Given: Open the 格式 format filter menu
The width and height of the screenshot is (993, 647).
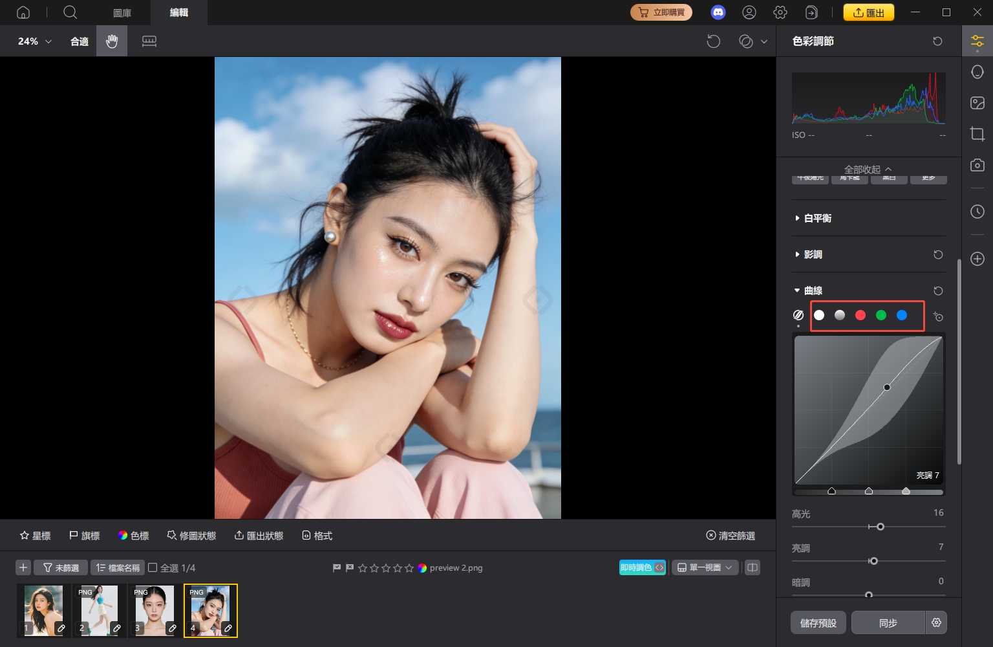Looking at the screenshot, I should click(317, 535).
